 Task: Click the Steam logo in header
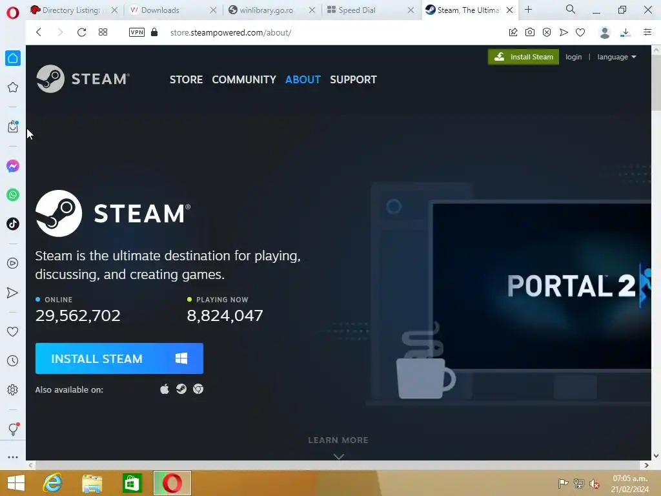(x=83, y=79)
